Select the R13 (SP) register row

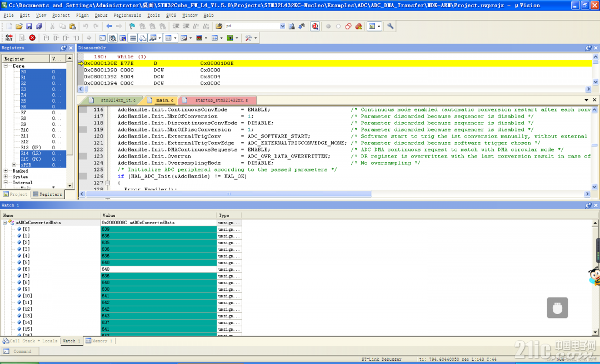coord(43,147)
